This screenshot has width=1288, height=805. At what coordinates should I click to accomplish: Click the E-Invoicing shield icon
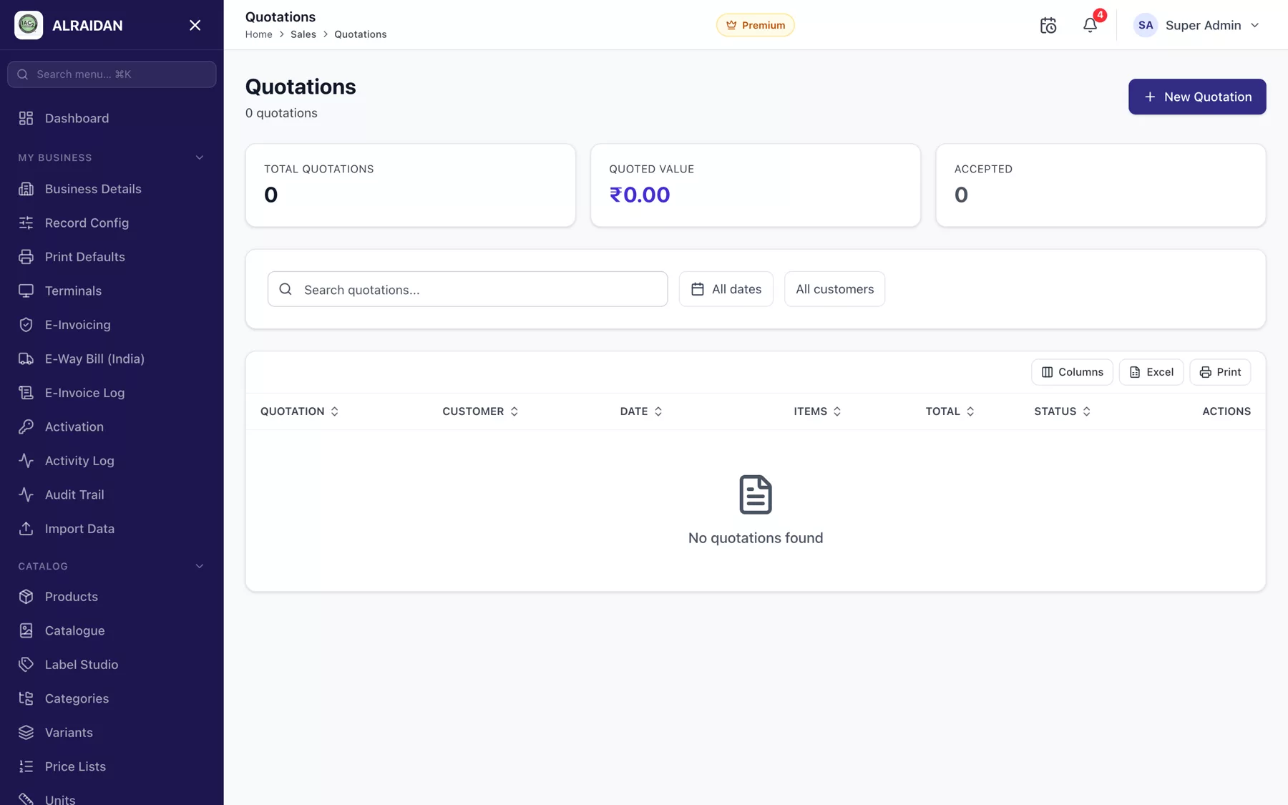26,325
